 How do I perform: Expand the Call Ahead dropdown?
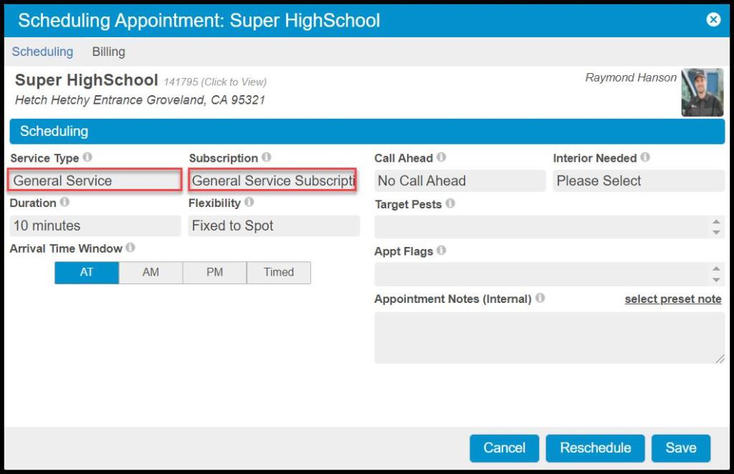(x=459, y=180)
